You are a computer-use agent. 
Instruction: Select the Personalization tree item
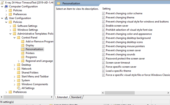coord(34,49)
